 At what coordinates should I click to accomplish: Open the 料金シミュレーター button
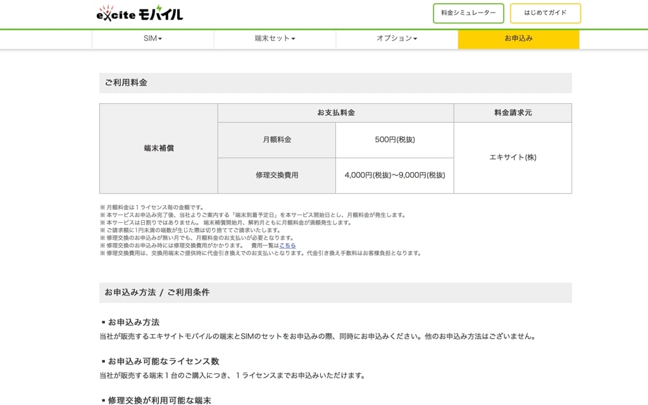click(x=468, y=13)
